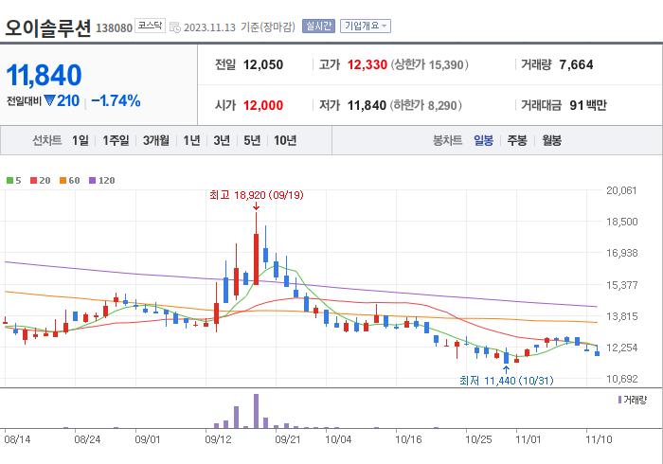Select the 1일 line chart tab
Image resolution: width=663 pixels, height=464 pixels.
pos(81,140)
